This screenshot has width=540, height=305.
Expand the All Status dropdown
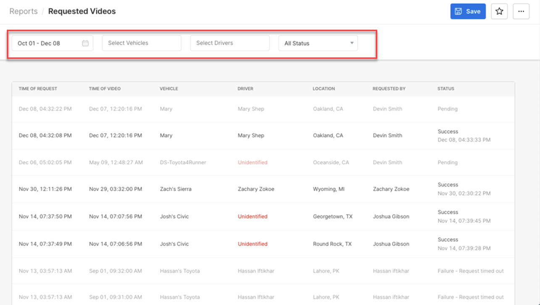click(x=318, y=43)
